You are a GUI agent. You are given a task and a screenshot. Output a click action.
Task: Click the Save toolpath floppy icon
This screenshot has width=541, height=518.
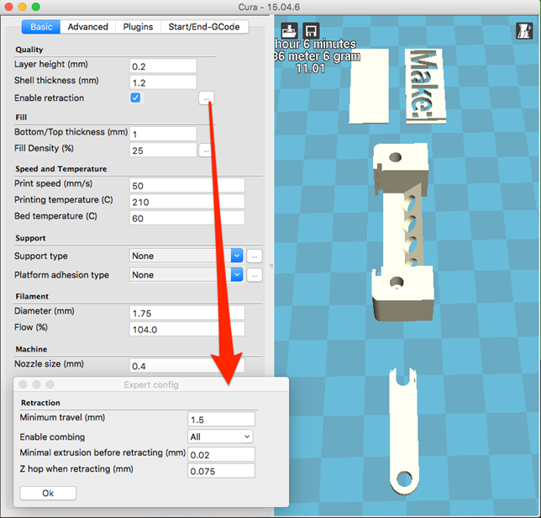pos(311,31)
